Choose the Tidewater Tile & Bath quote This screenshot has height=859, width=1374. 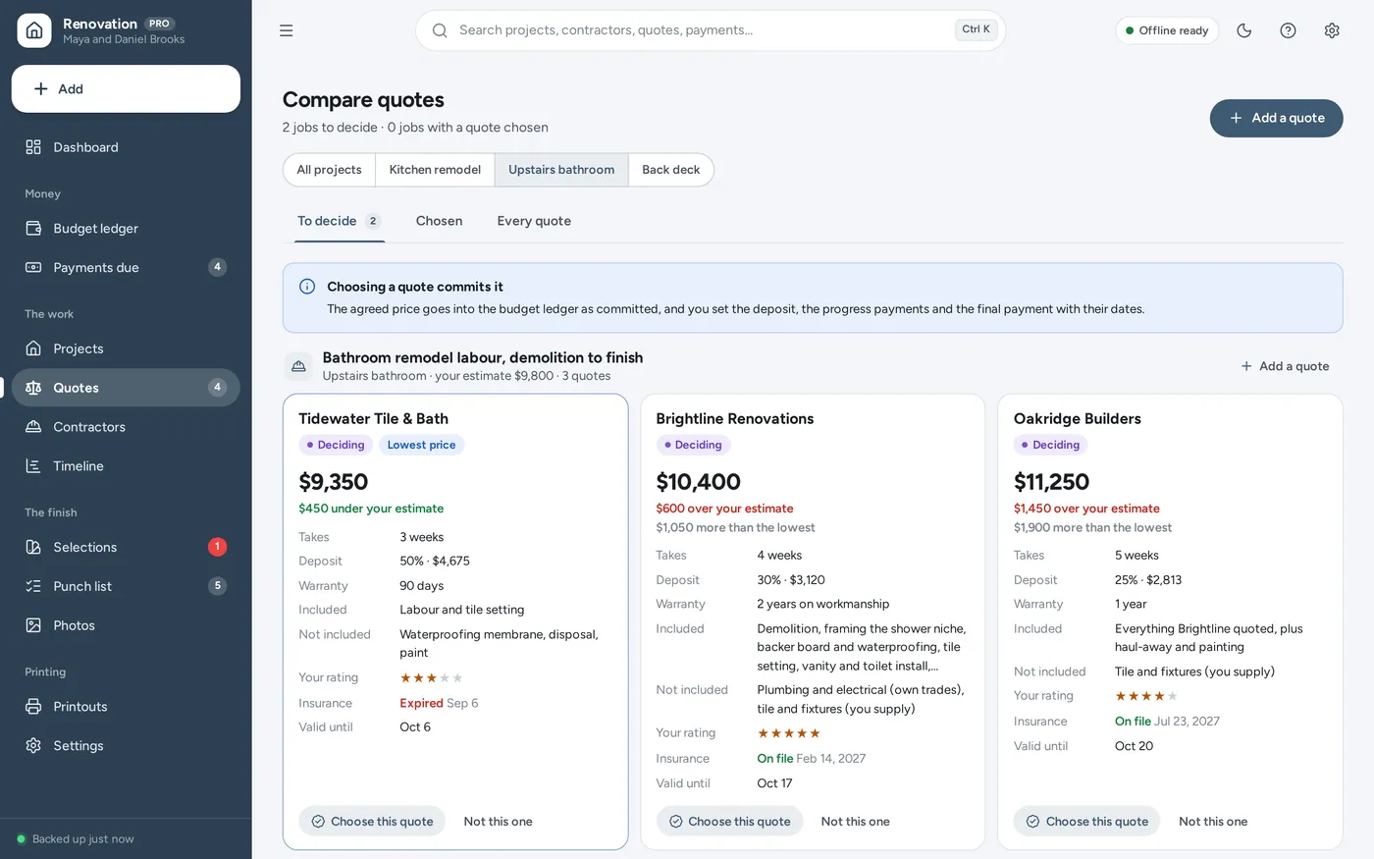click(x=372, y=822)
